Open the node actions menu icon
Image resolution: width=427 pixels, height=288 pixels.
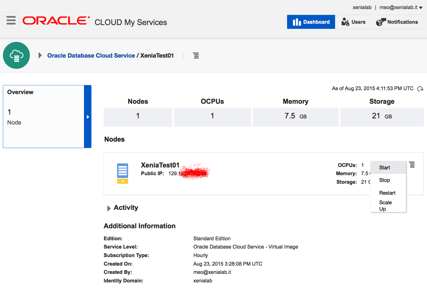point(412,165)
